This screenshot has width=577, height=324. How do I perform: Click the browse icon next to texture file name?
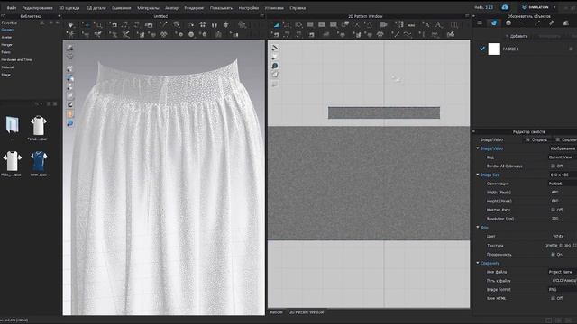click(575, 245)
